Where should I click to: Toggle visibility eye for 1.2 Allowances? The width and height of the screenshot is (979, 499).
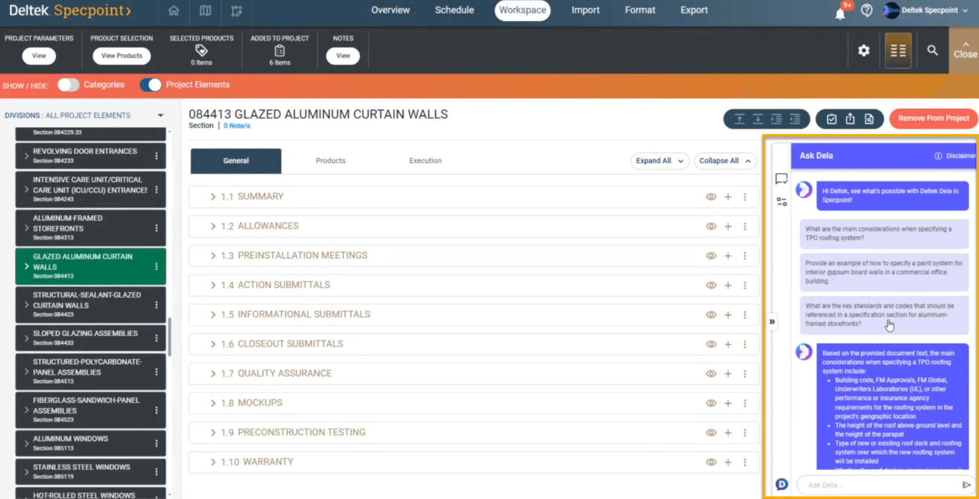[711, 226]
